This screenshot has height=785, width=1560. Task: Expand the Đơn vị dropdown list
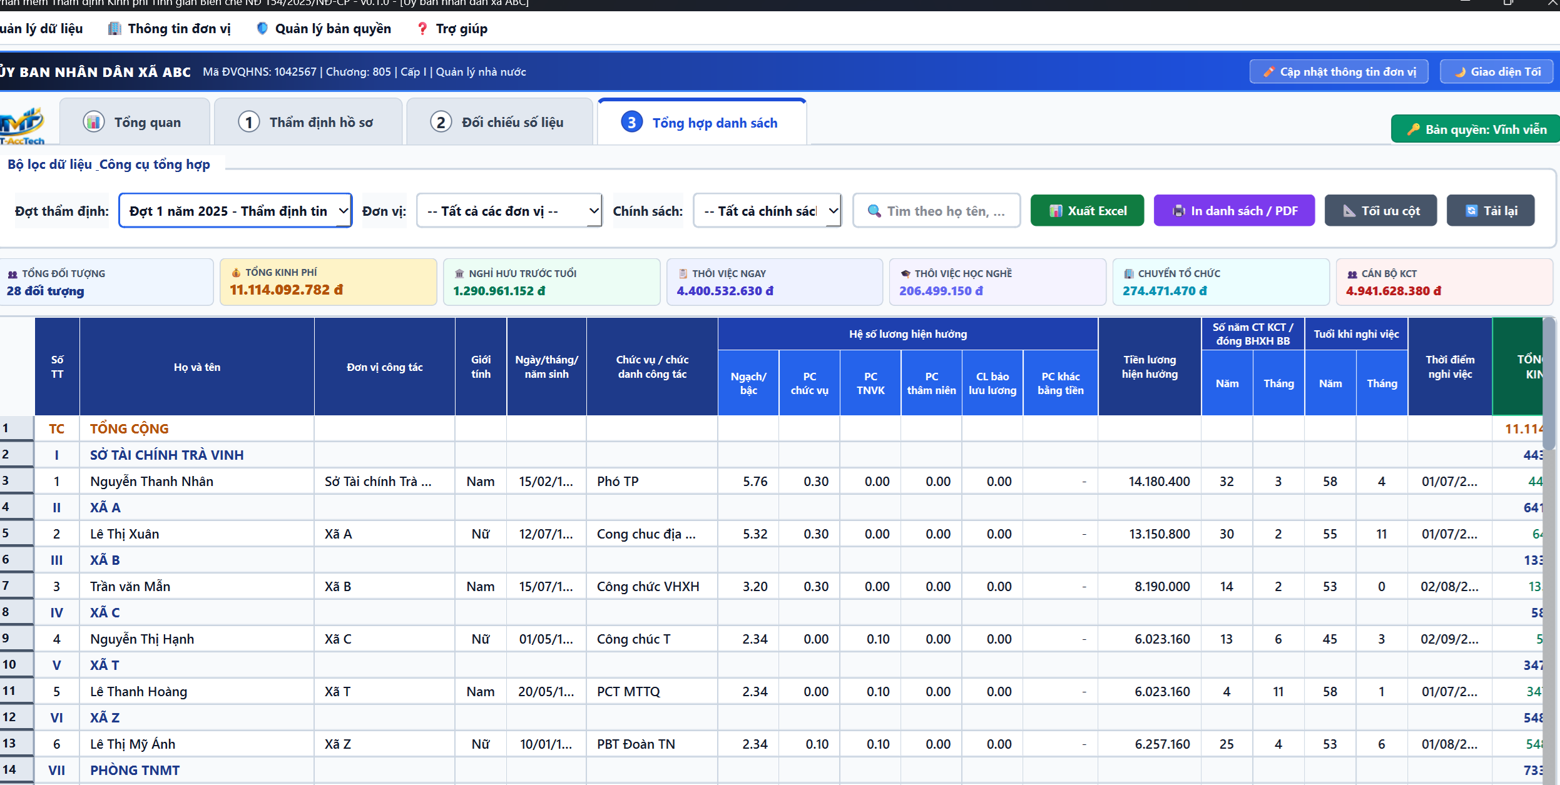[x=509, y=211]
